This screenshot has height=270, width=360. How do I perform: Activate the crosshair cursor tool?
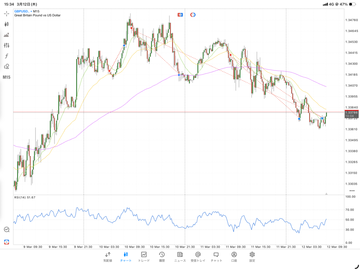click(x=6, y=14)
